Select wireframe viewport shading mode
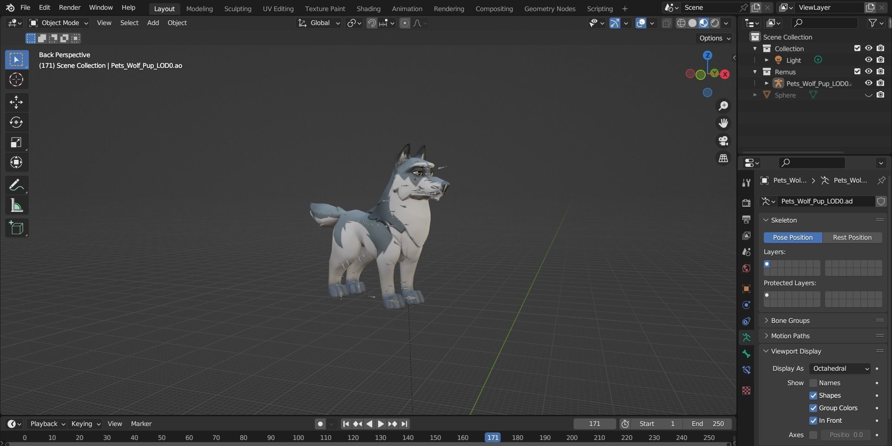Viewport: 892px width, 446px height. click(681, 23)
